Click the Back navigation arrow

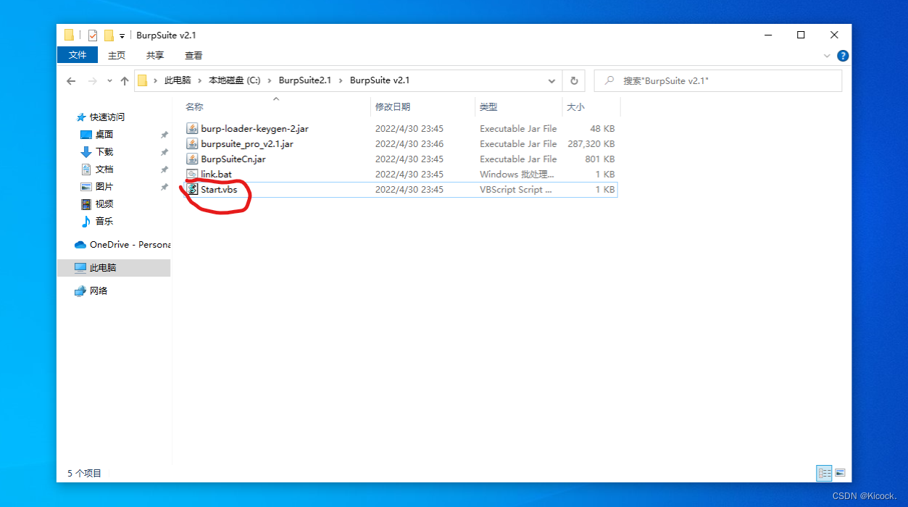click(x=71, y=81)
